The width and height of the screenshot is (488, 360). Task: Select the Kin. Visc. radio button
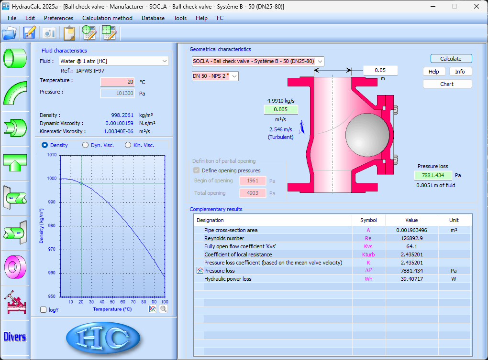[128, 145]
